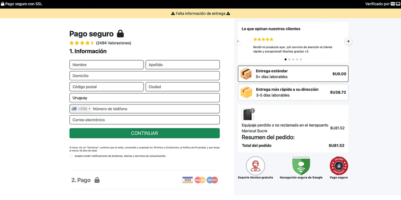Click the Visa verification badge in top bar

click(x=393, y=4)
